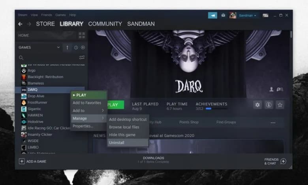The height and width of the screenshot is (185, 308).
Task: Click the library grid view icon
Action: click(82, 35)
